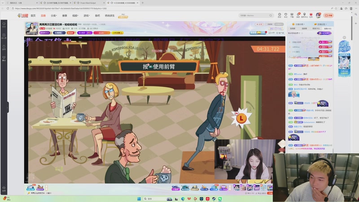Viewport: 359px width, 202px height.
Task: Click the Edge sidebar search icon
Action: (x=355, y=14)
